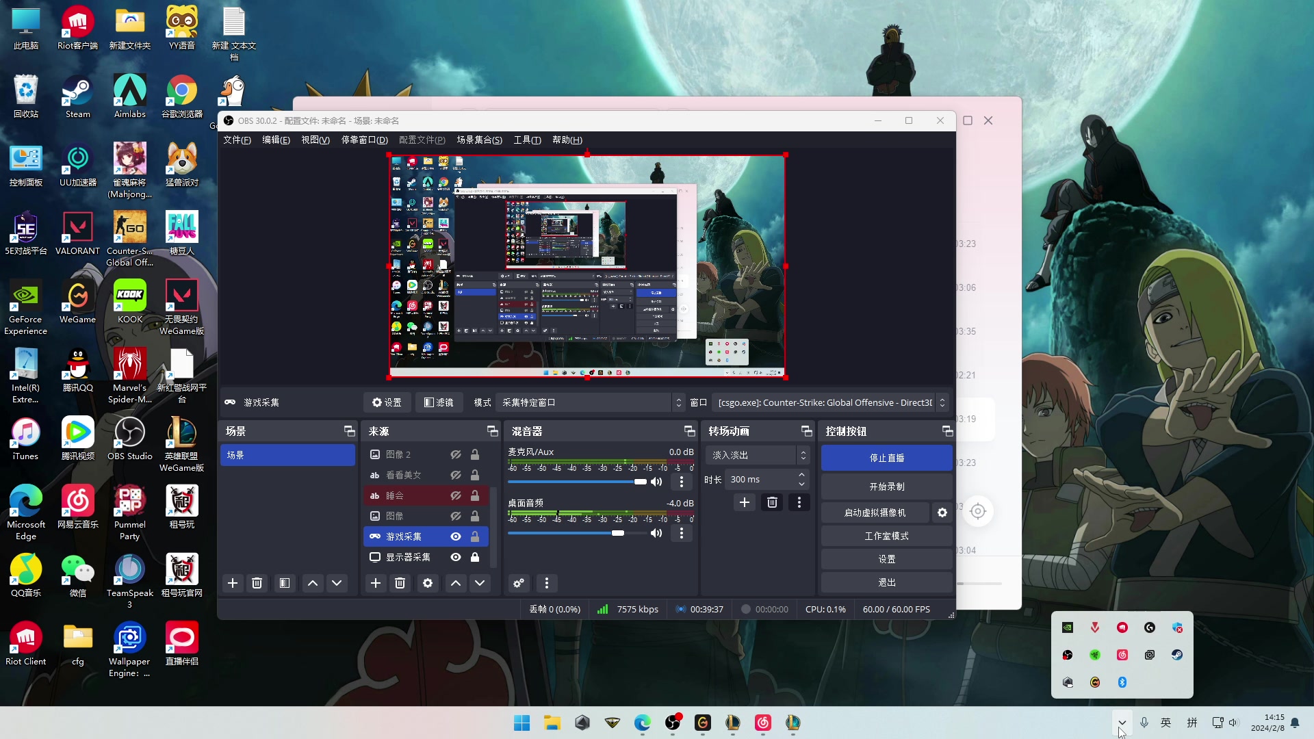Open the 帮助(H) menu
The width and height of the screenshot is (1314, 739).
[567, 140]
